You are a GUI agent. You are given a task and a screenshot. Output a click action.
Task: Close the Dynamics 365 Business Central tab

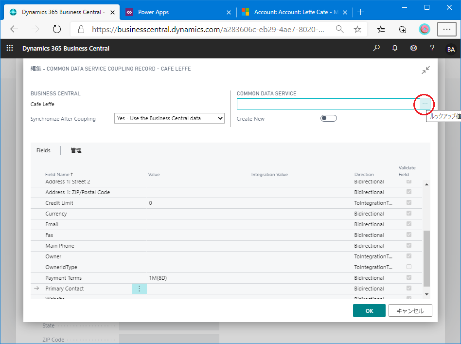pos(112,12)
